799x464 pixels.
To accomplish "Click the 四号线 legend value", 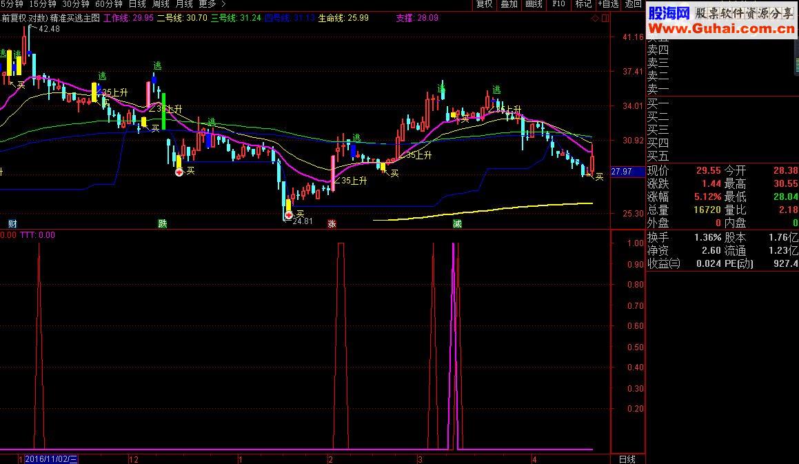I will coord(290,18).
